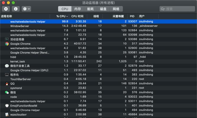197x118 pixels.
Task: Click the 程序坞 icon in list
Action: point(7,75)
